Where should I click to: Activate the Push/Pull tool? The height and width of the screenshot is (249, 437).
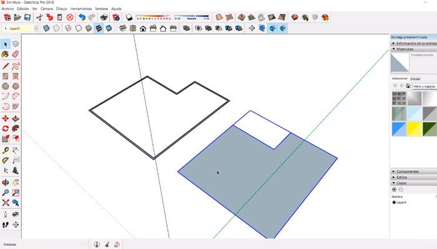pyautogui.click(x=16, y=118)
